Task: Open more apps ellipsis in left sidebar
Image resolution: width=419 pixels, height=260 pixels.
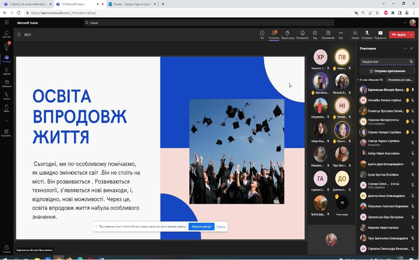Action: coord(7,121)
